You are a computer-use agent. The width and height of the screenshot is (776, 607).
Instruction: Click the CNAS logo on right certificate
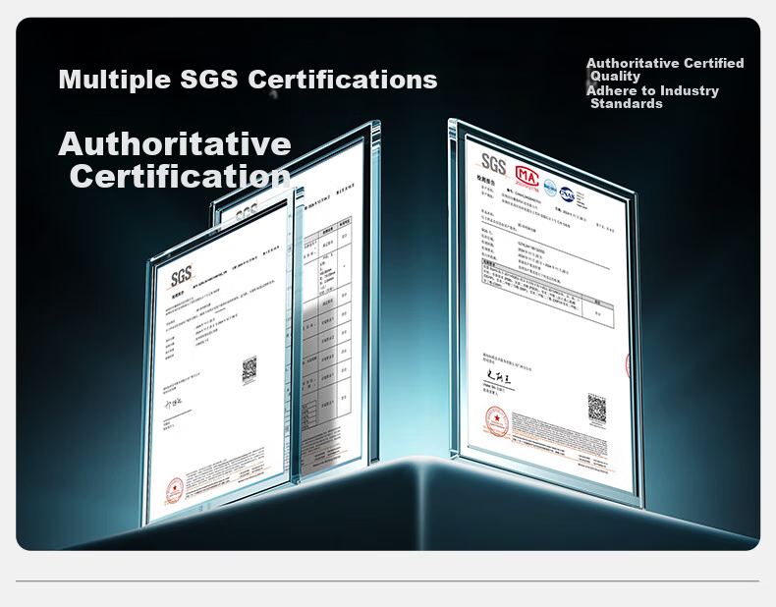567,193
